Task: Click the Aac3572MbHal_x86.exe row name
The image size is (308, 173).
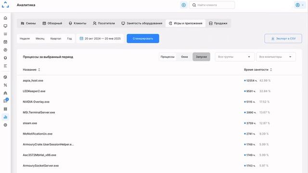Action: (39, 155)
